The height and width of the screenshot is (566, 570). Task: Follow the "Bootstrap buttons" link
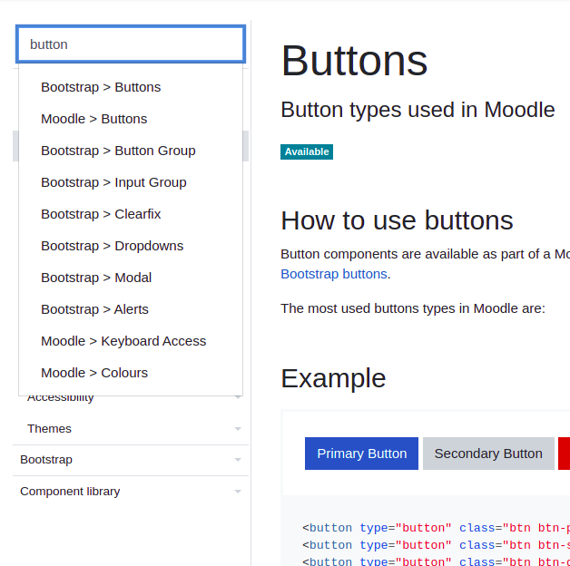[334, 274]
